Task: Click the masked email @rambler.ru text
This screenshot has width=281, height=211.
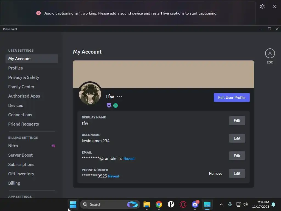Action: [x=102, y=159]
